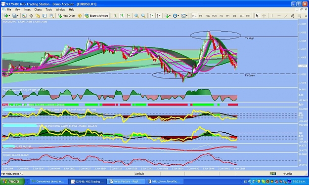This screenshot has height=185, width=309.
Task: Select the H4 timeframe button
Action: click(x=228, y=16)
